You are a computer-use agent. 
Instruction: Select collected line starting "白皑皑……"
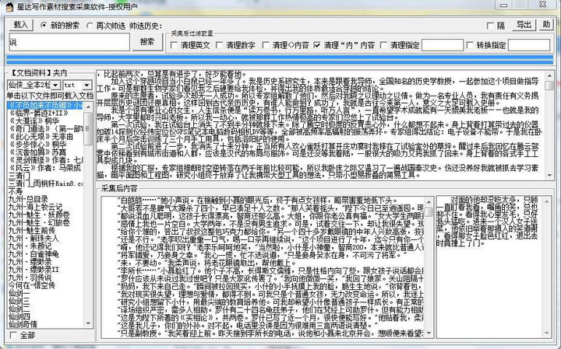pos(263,201)
